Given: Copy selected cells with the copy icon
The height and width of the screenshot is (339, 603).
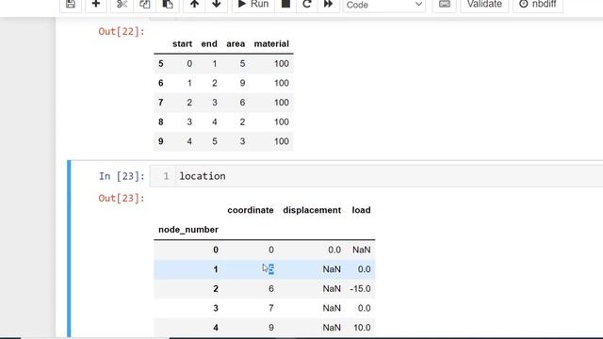Looking at the screenshot, I should tap(144, 5).
